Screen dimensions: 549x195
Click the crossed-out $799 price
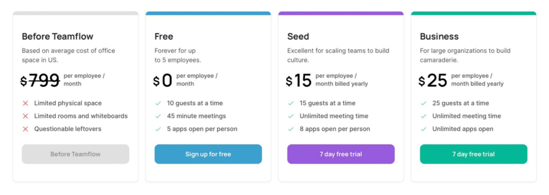click(x=40, y=80)
